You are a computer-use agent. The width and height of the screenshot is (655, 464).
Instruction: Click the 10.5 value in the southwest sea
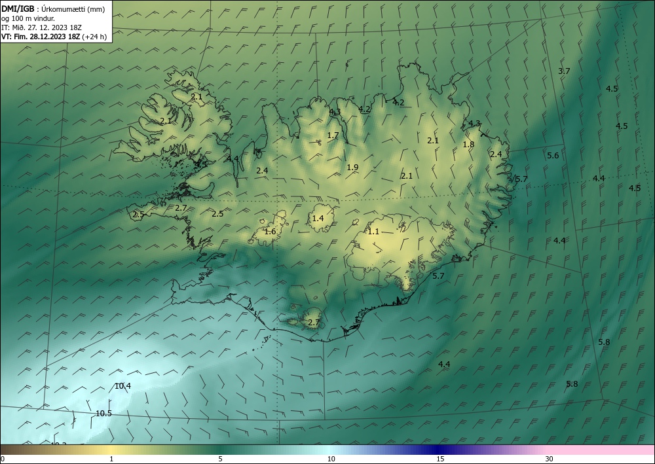pos(103,414)
